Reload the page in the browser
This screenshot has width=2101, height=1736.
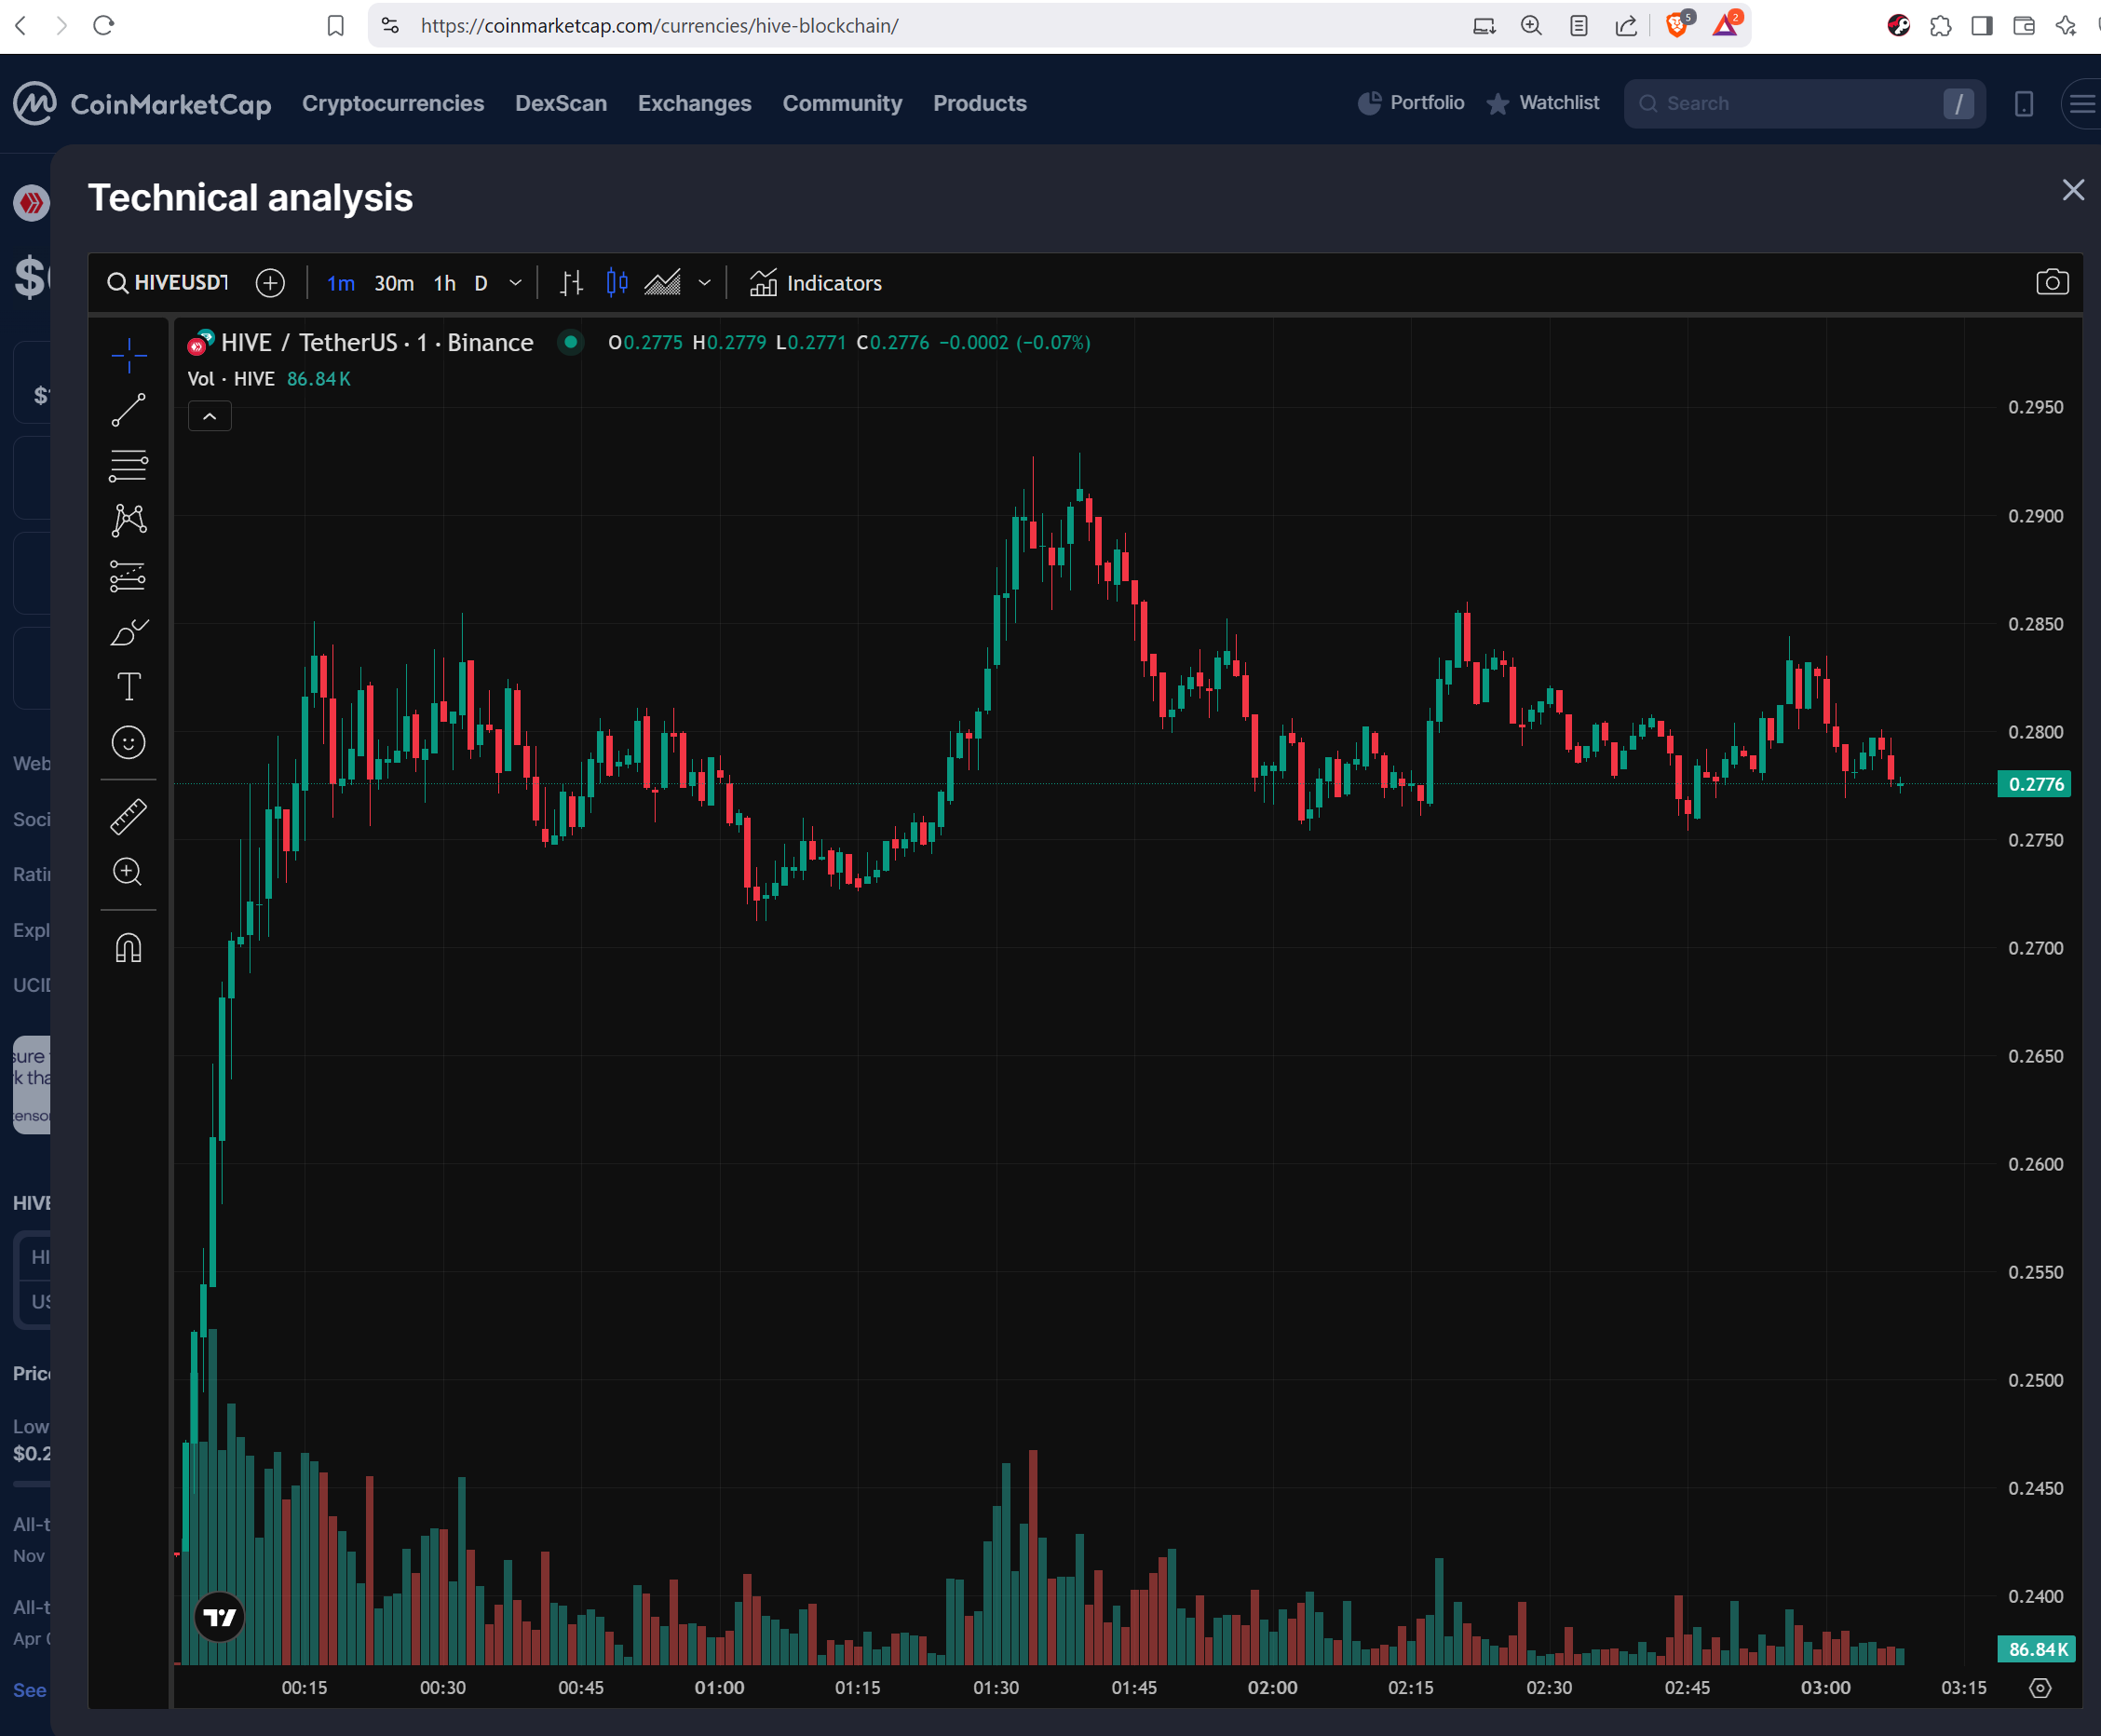coord(104,25)
